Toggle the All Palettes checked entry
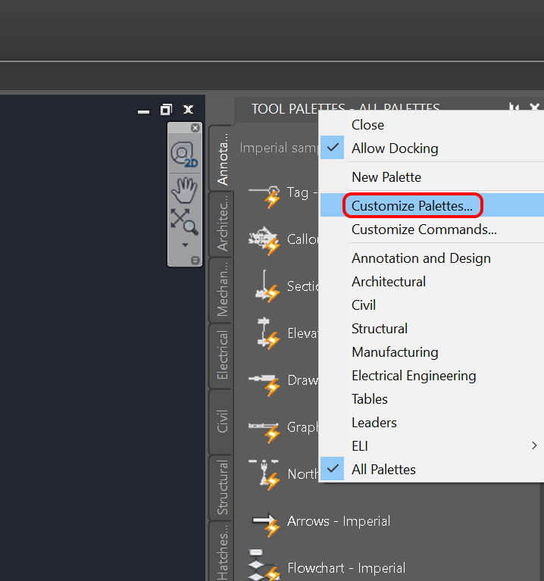This screenshot has height=581, width=544. click(383, 470)
